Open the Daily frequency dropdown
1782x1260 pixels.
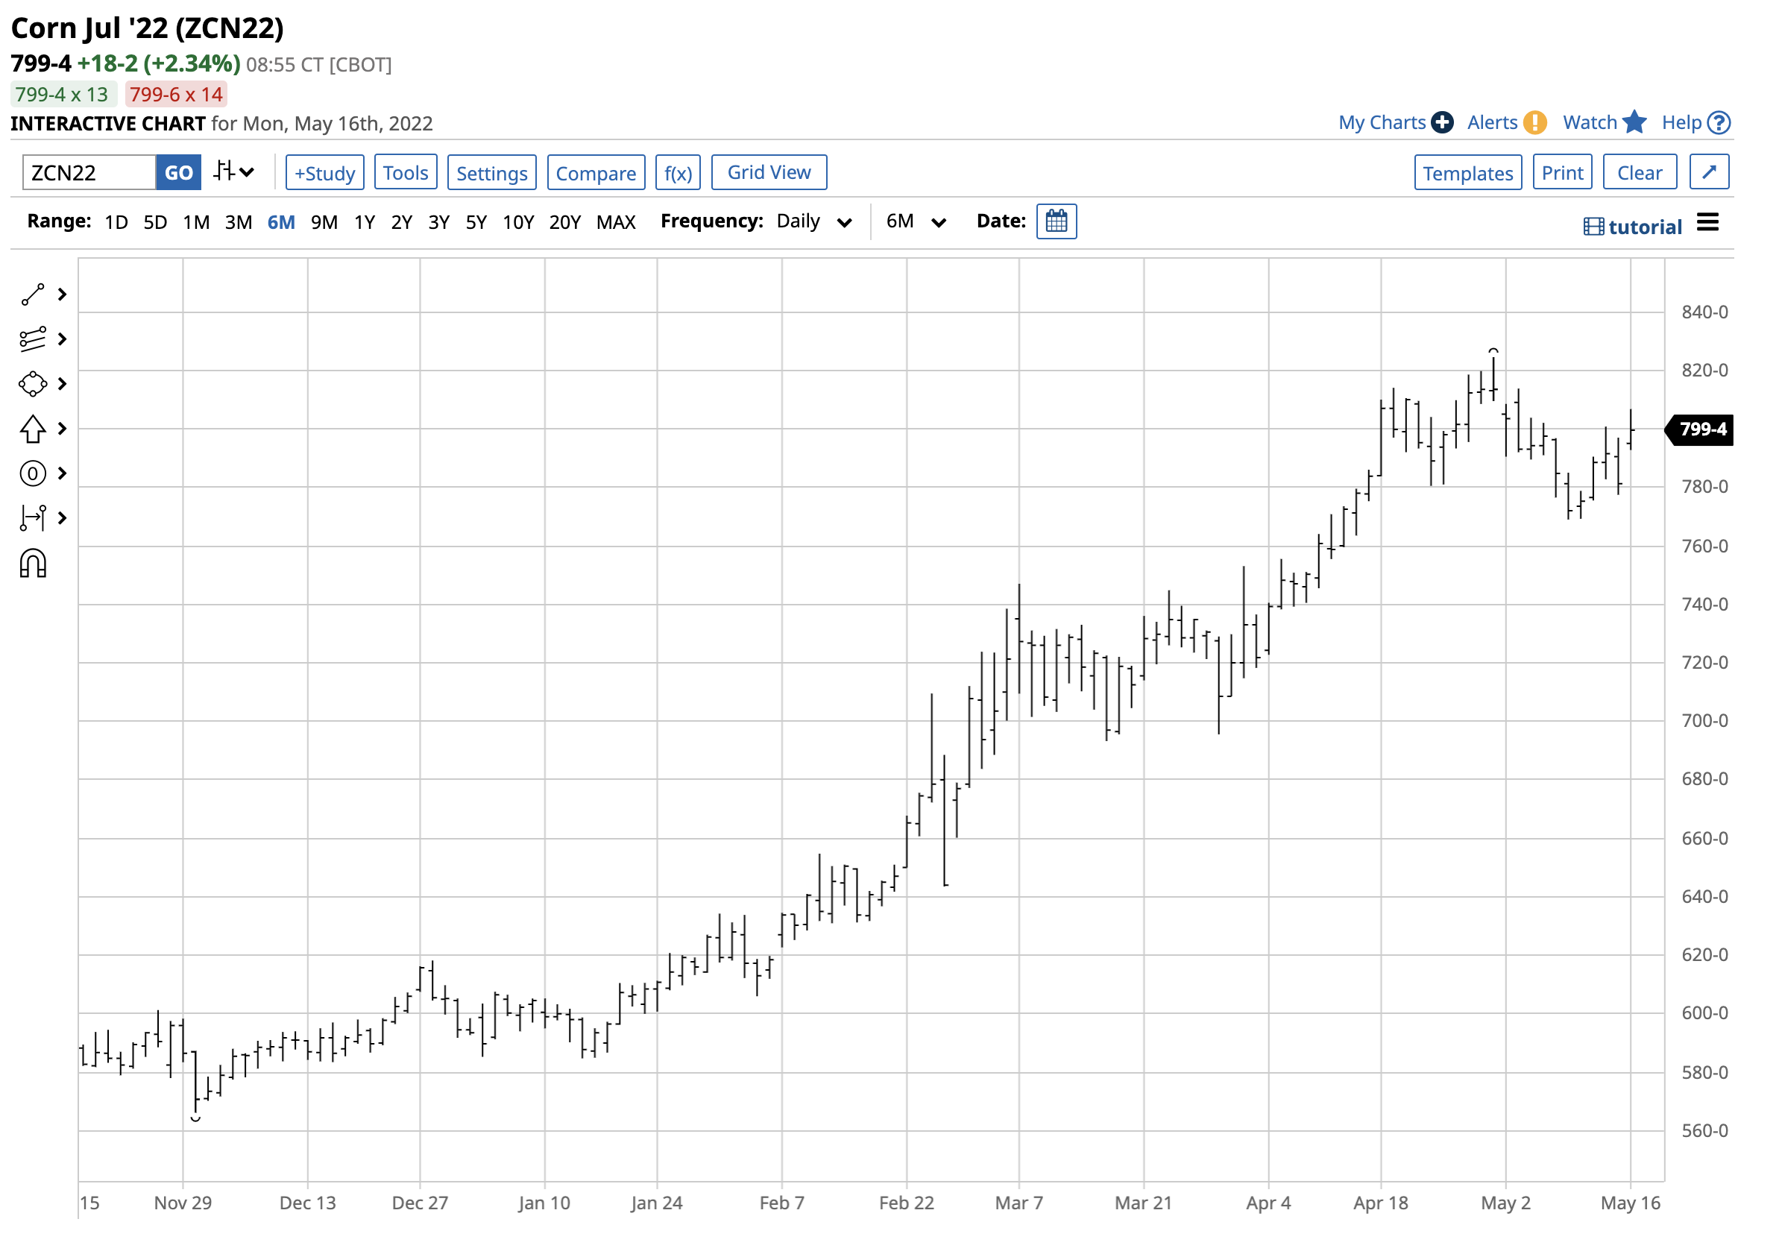click(813, 222)
